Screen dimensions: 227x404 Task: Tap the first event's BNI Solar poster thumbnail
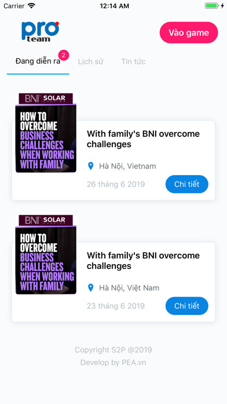pos(46,133)
